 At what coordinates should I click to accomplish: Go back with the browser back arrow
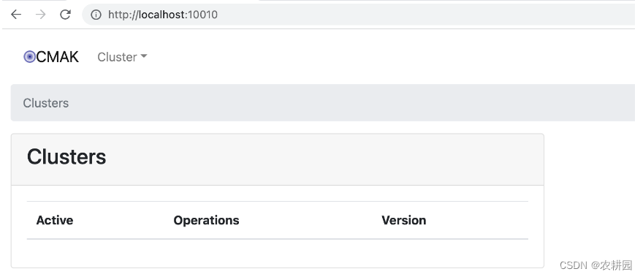coord(16,15)
